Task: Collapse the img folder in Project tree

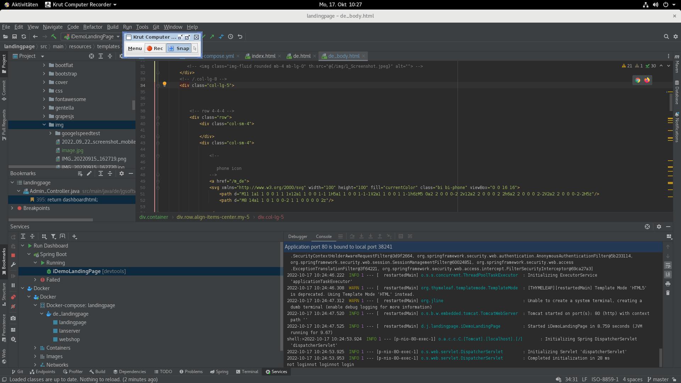Action: coord(44,125)
